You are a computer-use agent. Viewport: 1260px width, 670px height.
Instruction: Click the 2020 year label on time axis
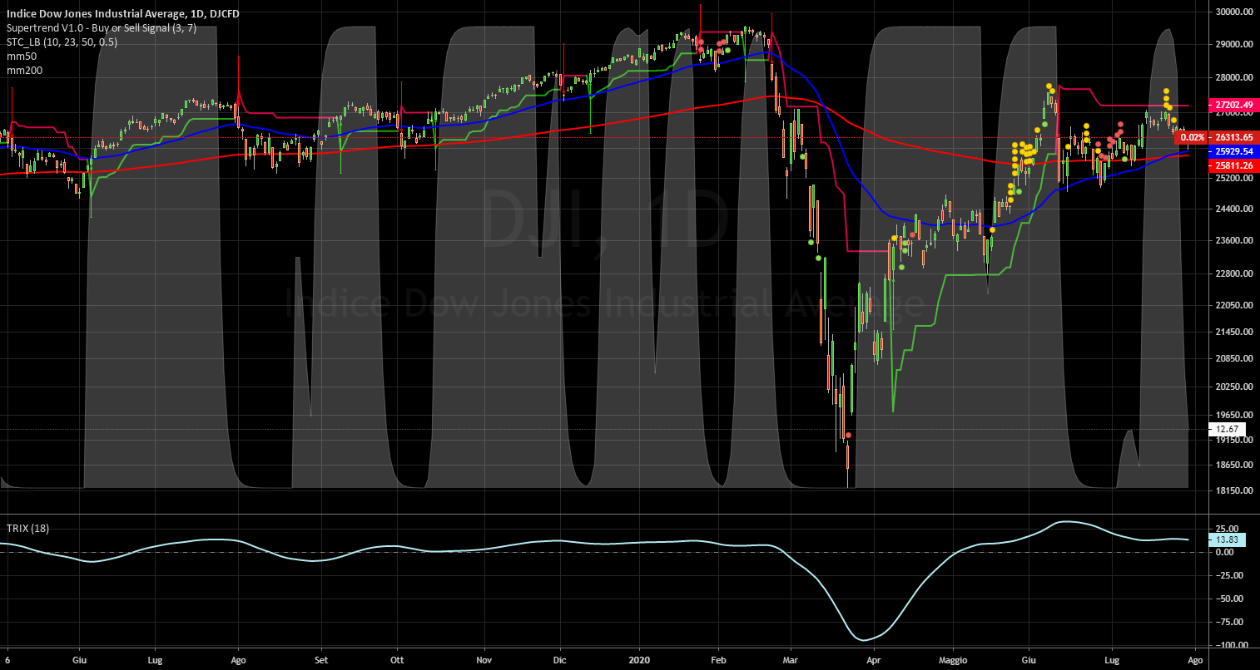[639, 660]
